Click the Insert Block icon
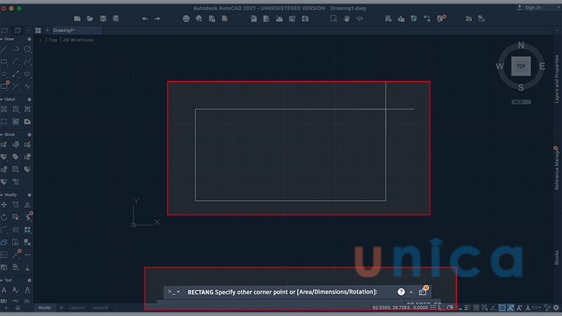The width and height of the screenshot is (562, 316). click(x=4, y=145)
